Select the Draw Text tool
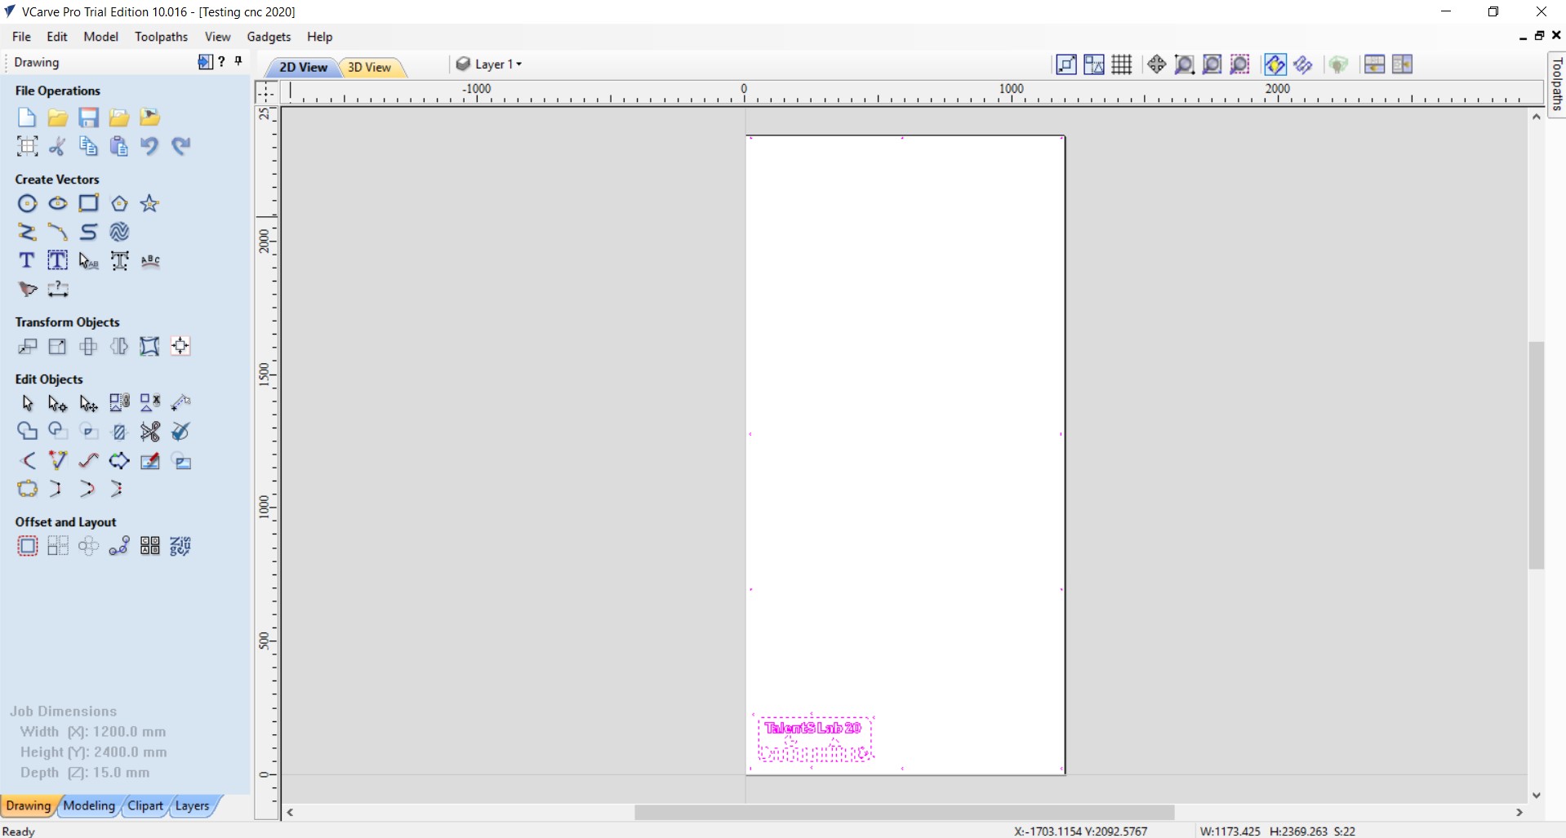The width and height of the screenshot is (1566, 838). coord(27,260)
